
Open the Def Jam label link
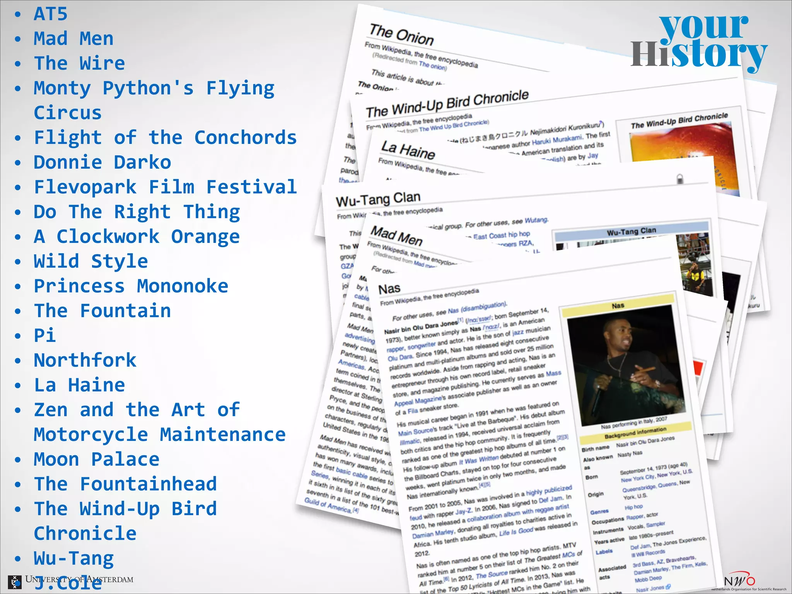tap(640, 546)
